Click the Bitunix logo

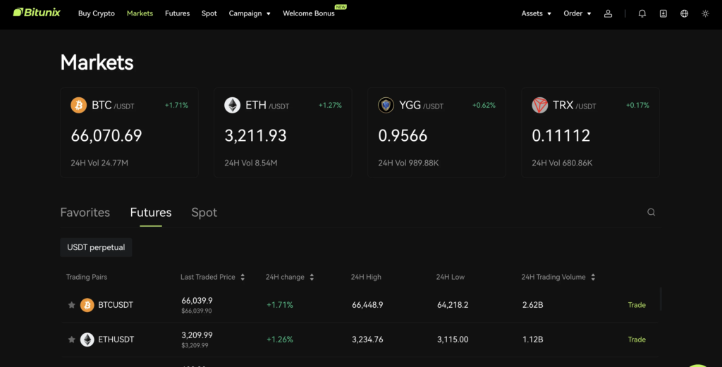click(37, 13)
